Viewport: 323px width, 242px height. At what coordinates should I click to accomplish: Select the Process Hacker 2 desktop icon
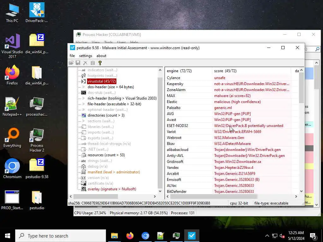point(37,140)
